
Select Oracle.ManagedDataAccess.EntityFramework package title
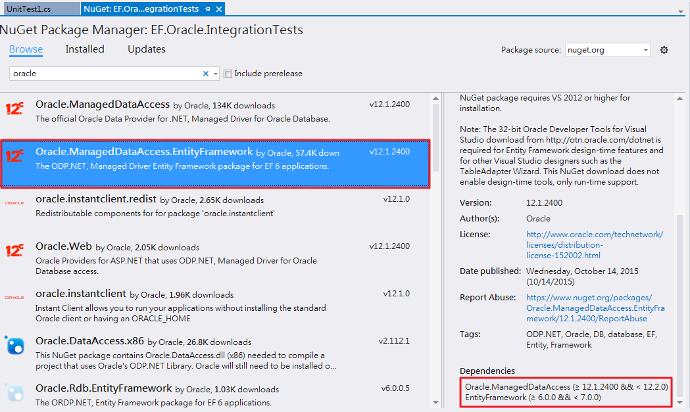pos(144,152)
